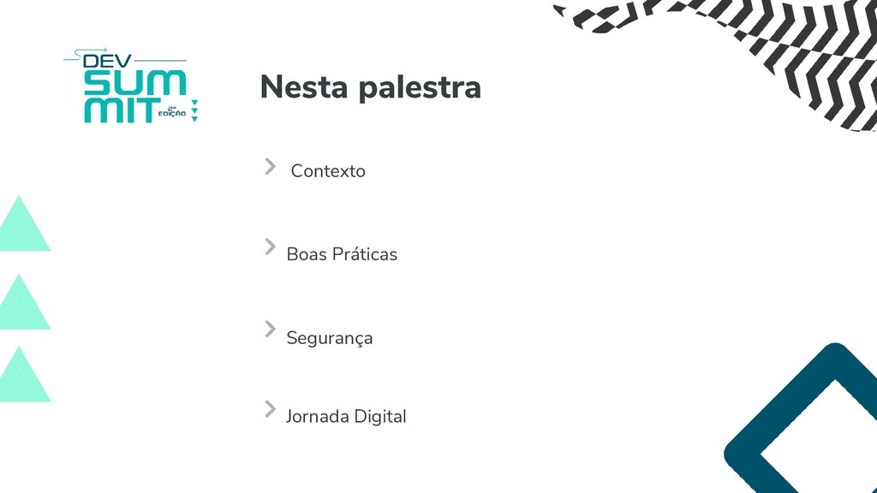Click the EDIÇÃO text in the logo
The image size is (877, 493).
(x=172, y=114)
